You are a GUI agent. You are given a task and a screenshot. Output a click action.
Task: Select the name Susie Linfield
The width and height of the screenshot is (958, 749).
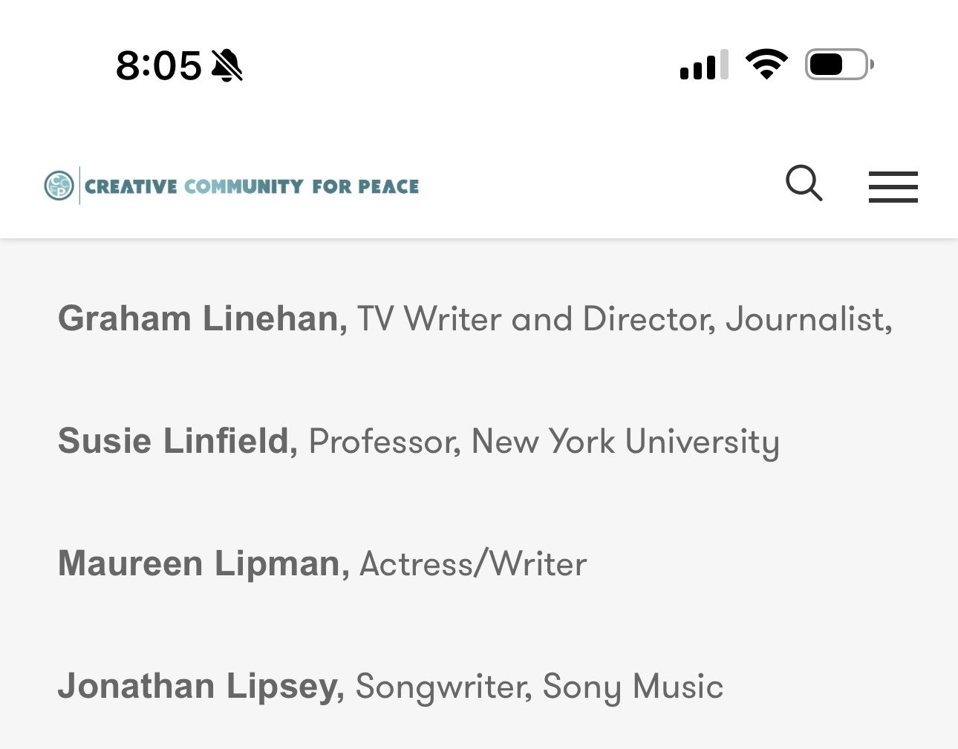click(x=177, y=441)
